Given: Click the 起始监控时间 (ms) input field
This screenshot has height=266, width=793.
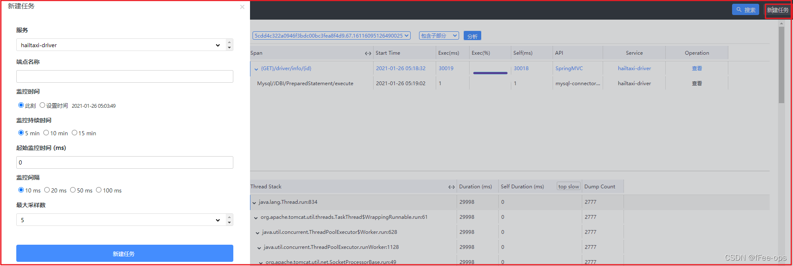Looking at the screenshot, I should 124,162.
